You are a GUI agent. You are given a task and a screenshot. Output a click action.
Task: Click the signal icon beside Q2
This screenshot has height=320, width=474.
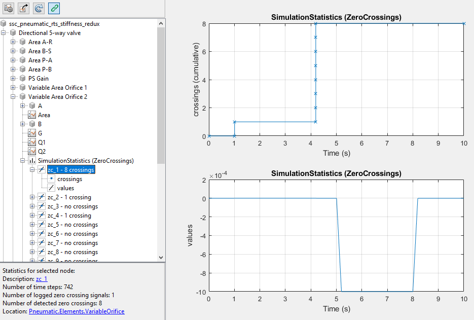[32, 151]
